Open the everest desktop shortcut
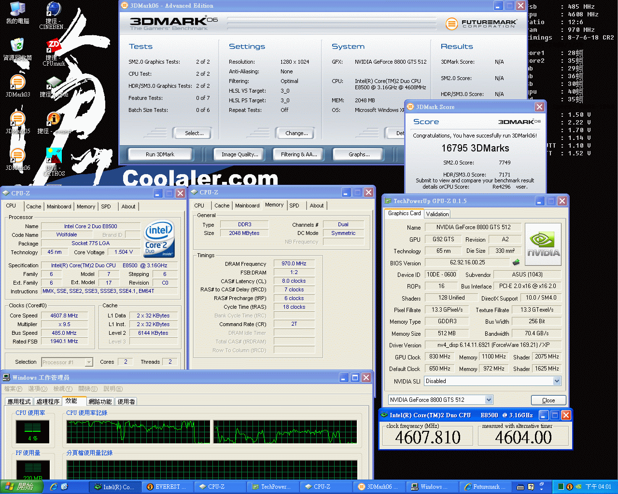This screenshot has height=494, width=618. (x=54, y=123)
